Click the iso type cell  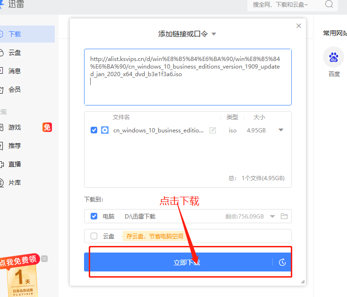tap(233, 131)
